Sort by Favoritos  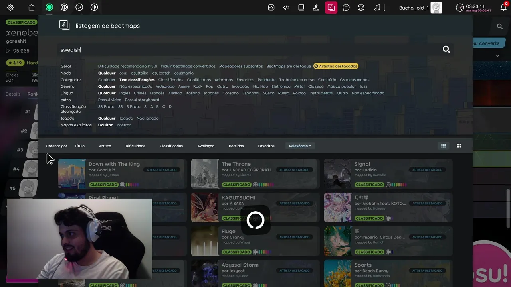pos(266,146)
